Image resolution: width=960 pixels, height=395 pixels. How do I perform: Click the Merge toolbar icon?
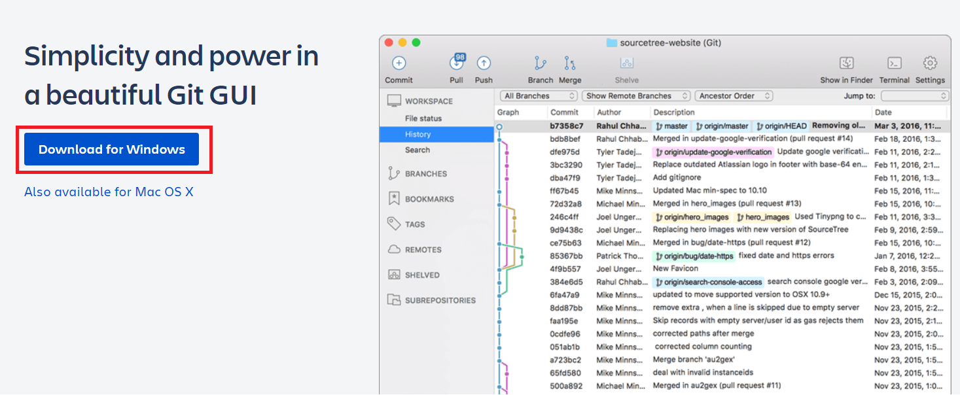tap(570, 63)
